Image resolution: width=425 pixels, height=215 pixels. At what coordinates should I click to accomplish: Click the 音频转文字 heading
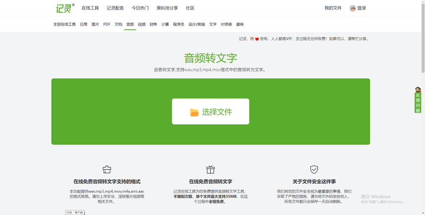tap(211, 58)
